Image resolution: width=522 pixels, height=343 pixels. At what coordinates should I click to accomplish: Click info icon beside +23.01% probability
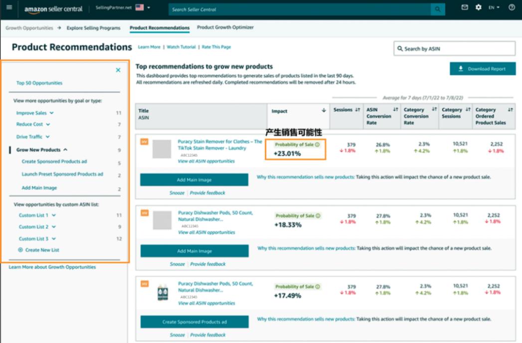point(317,144)
